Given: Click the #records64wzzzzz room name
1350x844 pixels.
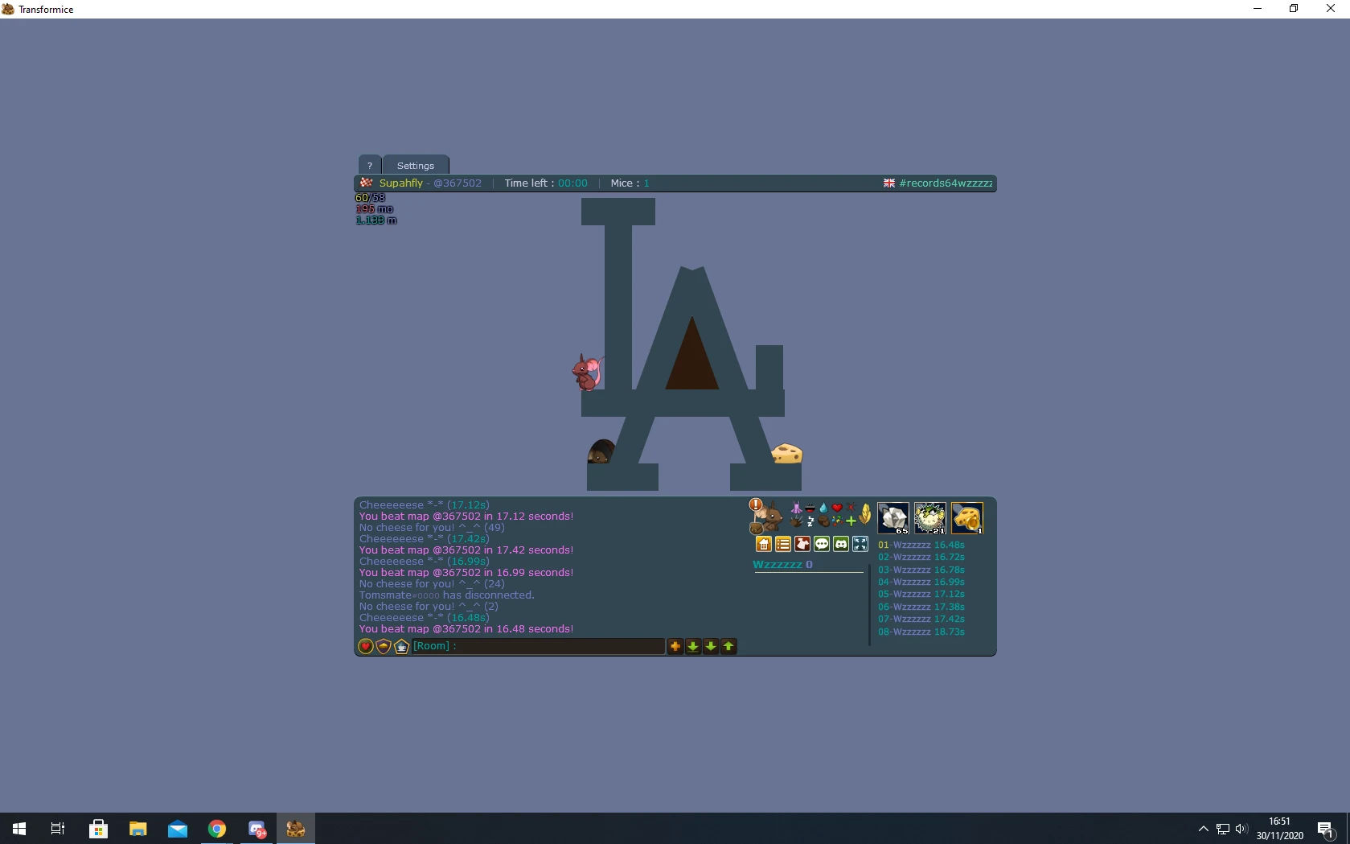Looking at the screenshot, I should pos(946,183).
